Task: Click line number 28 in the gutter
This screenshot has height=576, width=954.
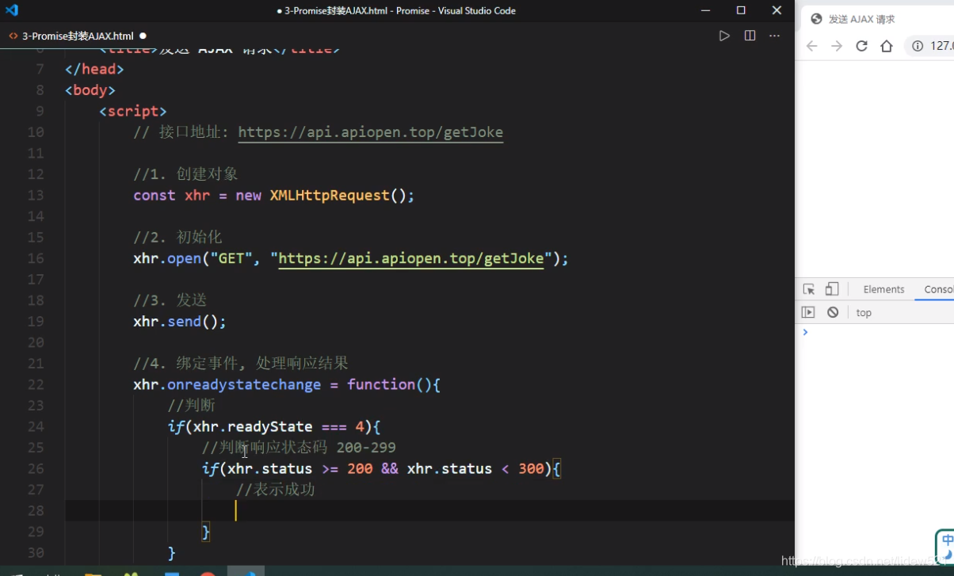Action: click(36, 510)
